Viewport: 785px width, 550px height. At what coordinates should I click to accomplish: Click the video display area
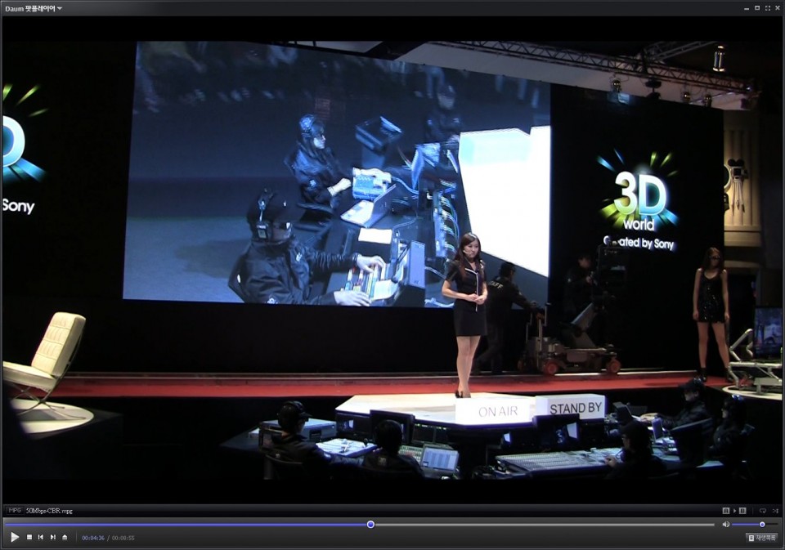(392, 259)
